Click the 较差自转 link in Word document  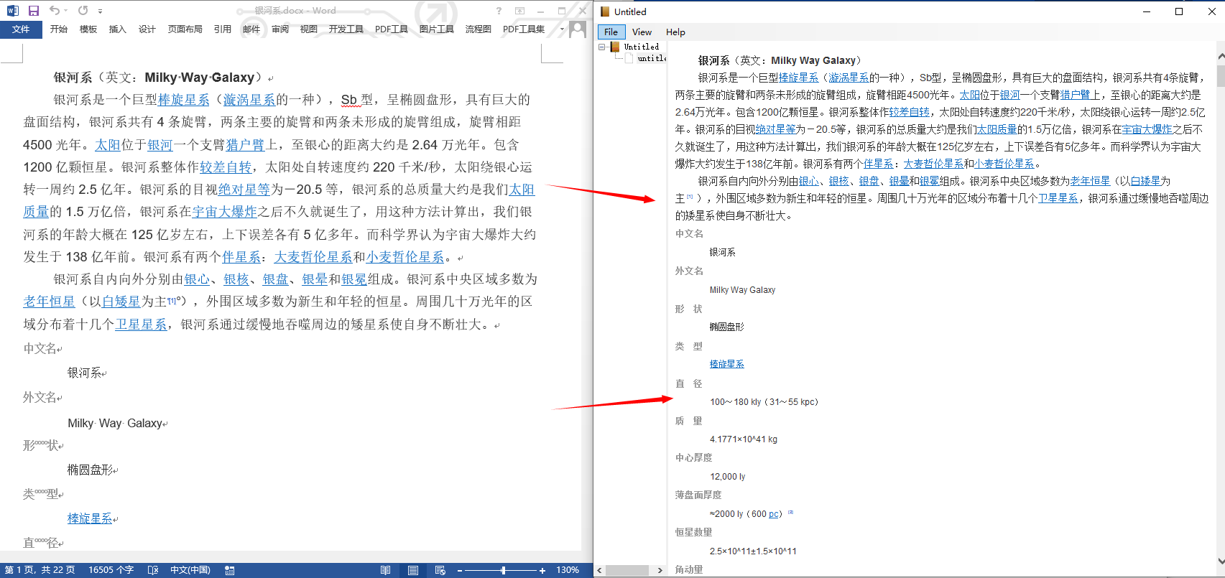pos(226,167)
